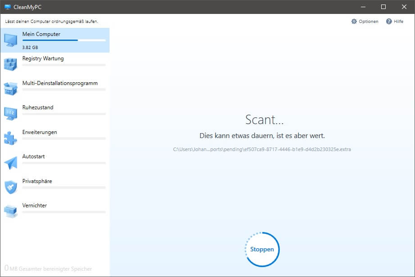
Task: Open the Hilfe link text
Action: pos(398,22)
